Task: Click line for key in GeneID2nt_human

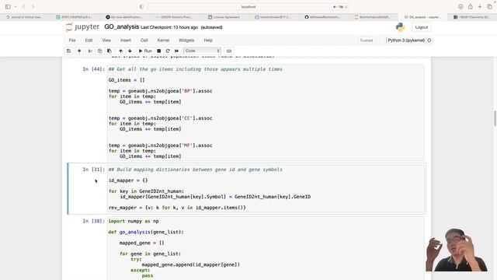Action: click(146, 191)
